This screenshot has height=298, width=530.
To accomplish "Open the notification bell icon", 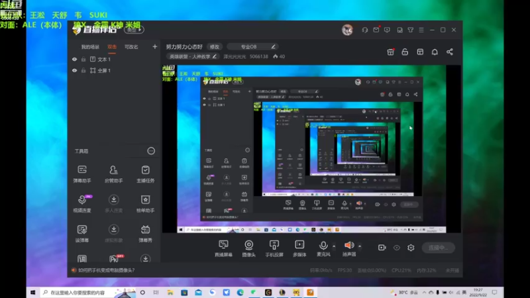I will tap(435, 52).
